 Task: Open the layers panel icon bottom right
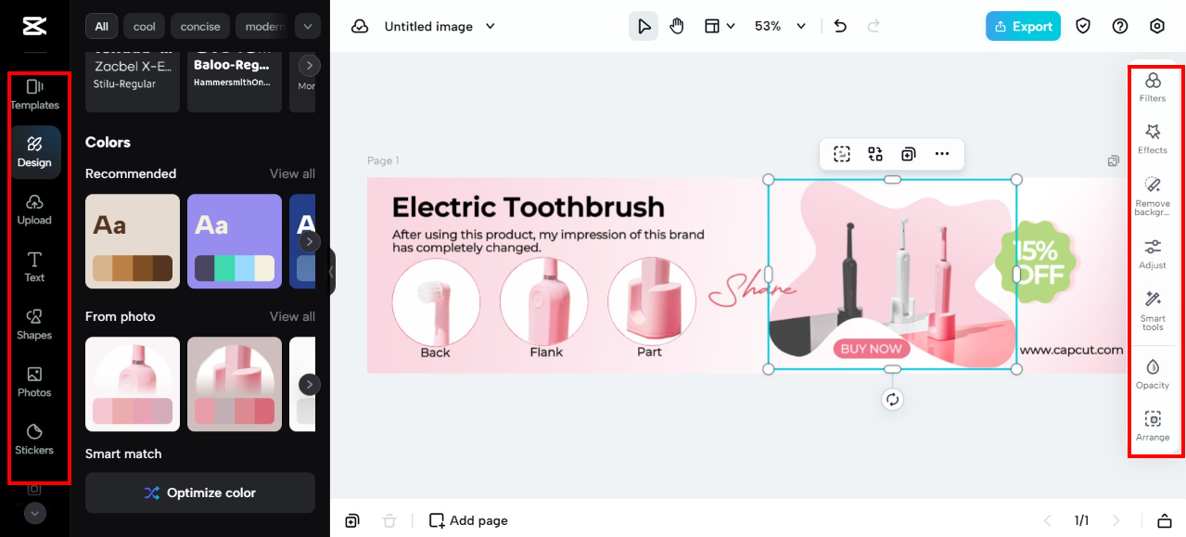(x=1164, y=520)
